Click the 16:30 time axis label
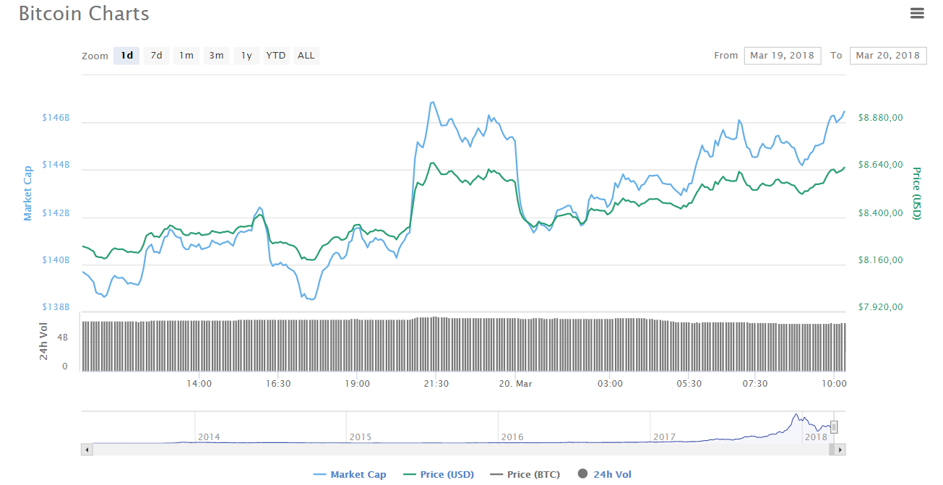This screenshot has height=485, width=943. [x=278, y=383]
